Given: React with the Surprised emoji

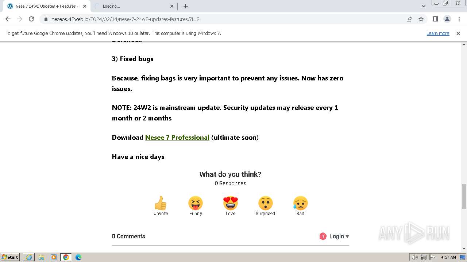Looking at the screenshot, I should (x=265, y=206).
